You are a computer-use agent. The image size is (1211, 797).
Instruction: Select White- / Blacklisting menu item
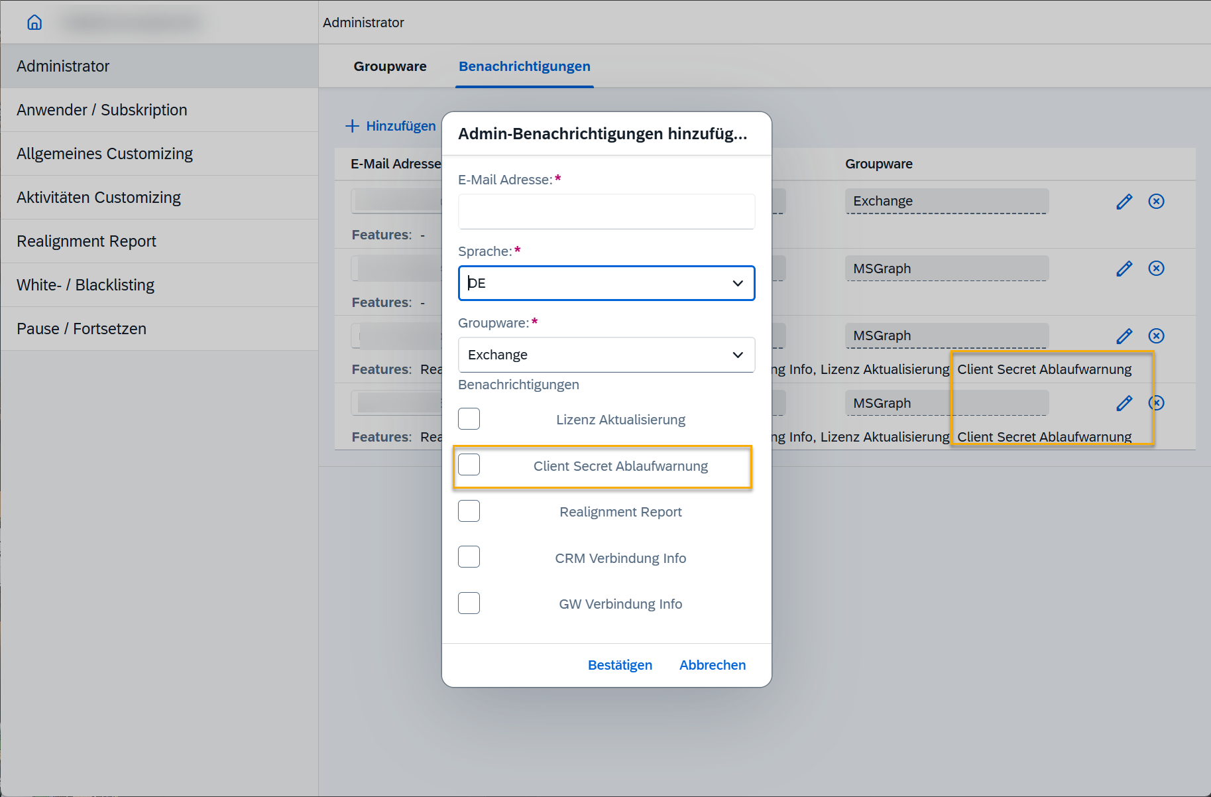pos(86,285)
